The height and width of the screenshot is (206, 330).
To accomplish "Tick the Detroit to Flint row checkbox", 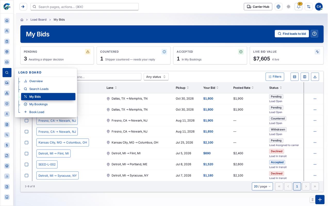I will coord(26,153).
